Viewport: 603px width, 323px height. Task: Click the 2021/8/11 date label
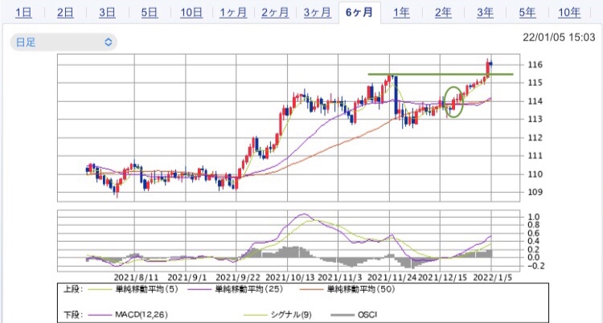point(136,277)
